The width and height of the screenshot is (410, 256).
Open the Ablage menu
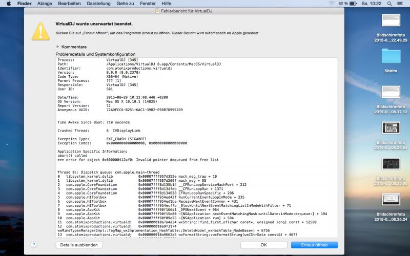pos(45,4)
